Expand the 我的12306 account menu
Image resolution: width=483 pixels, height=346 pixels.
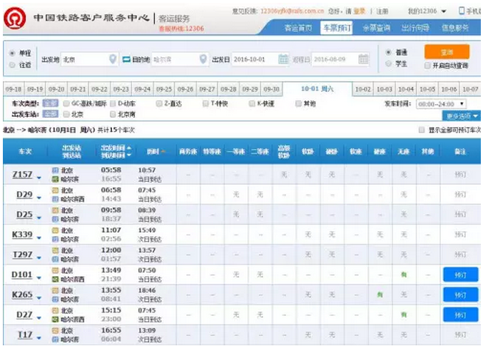tap(427, 11)
